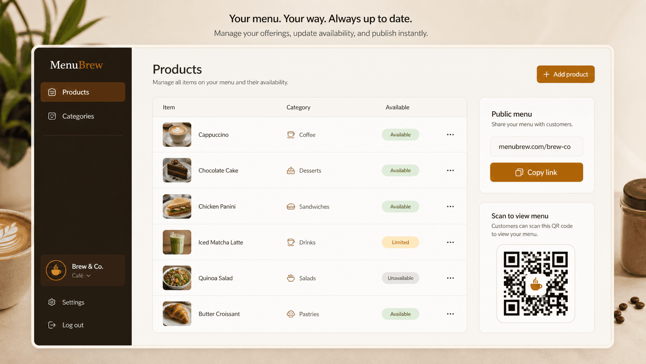
Task: Click the Cappuccino product thumbnail
Action: (x=177, y=135)
